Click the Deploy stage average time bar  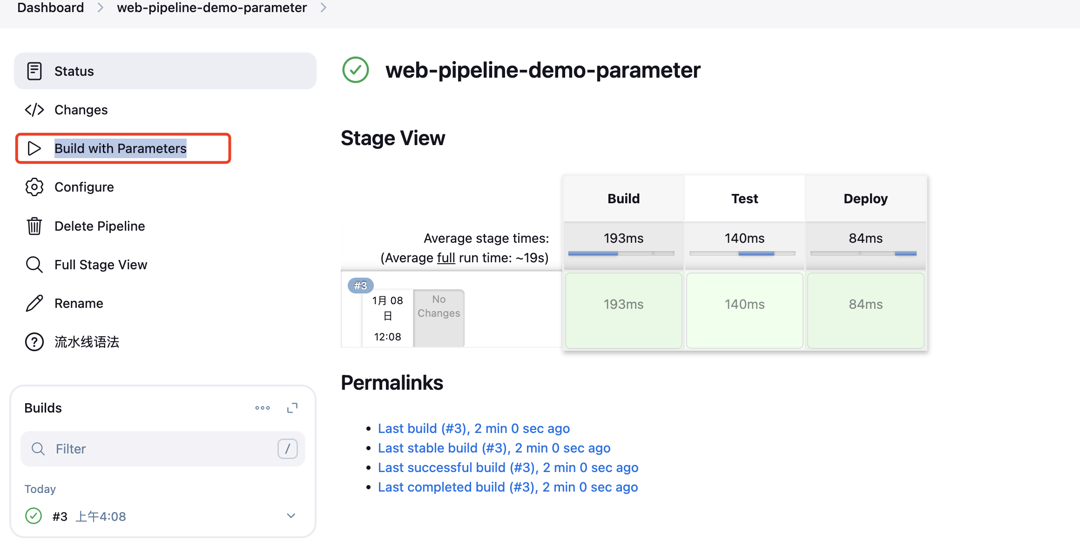pyautogui.click(x=864, y=253)
